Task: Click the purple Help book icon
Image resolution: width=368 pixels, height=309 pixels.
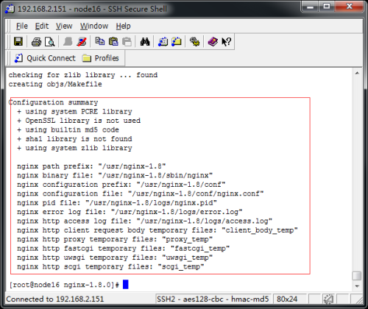Action: pos(213,41)
